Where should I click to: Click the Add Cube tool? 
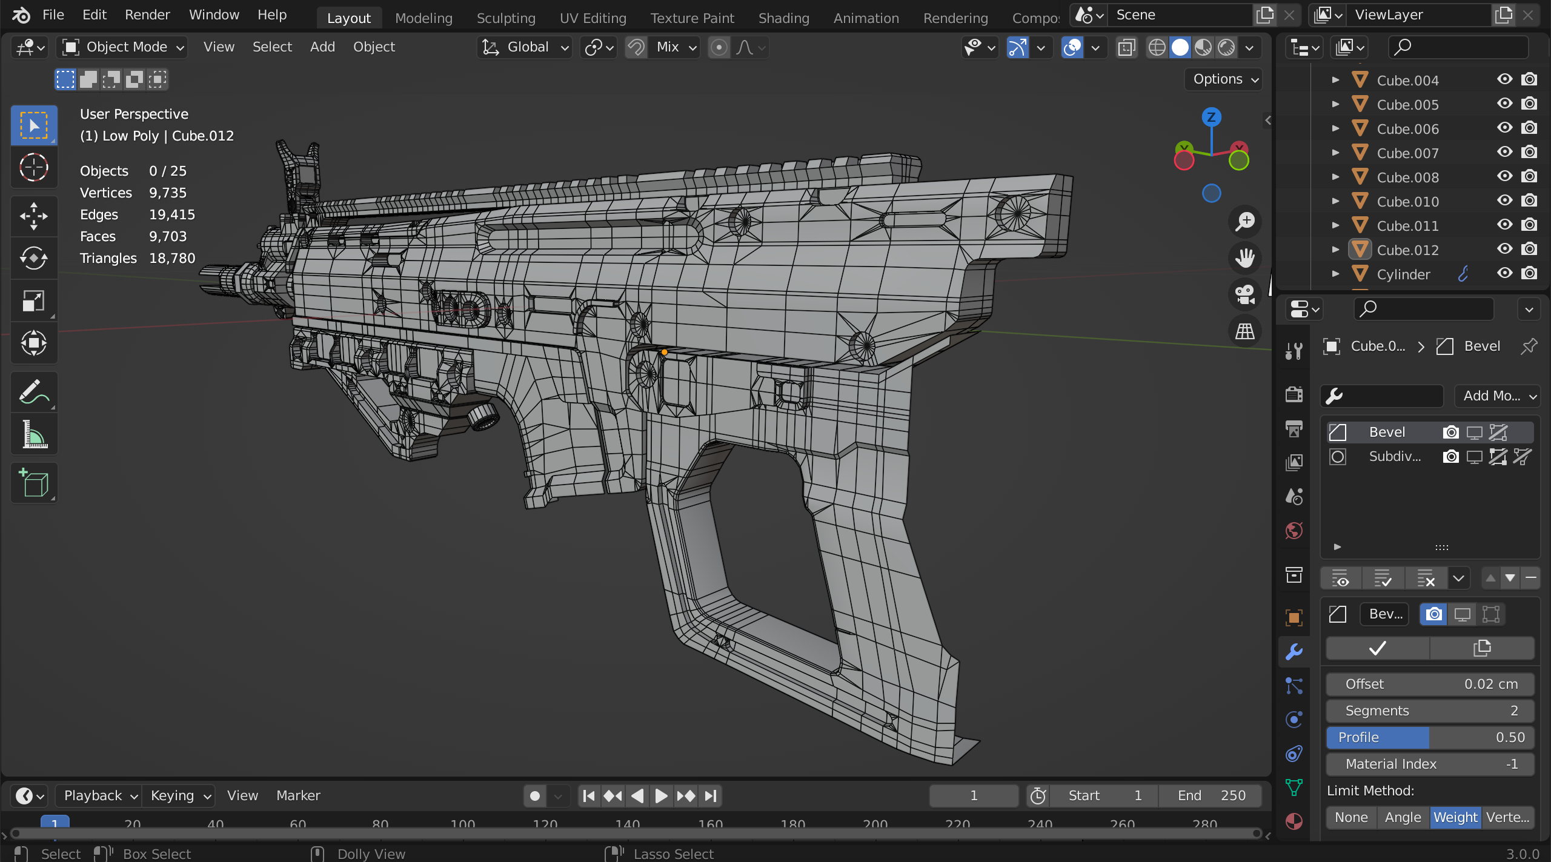(34, 483)
